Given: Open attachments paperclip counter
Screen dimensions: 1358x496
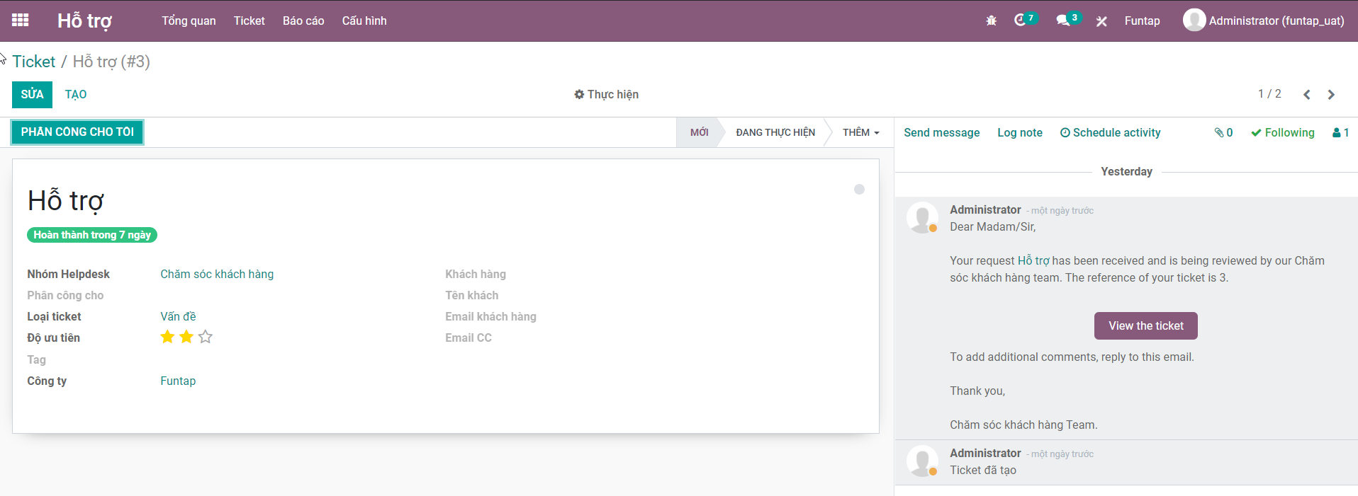Looking at the screenshot, I should tap(1223, 132).
